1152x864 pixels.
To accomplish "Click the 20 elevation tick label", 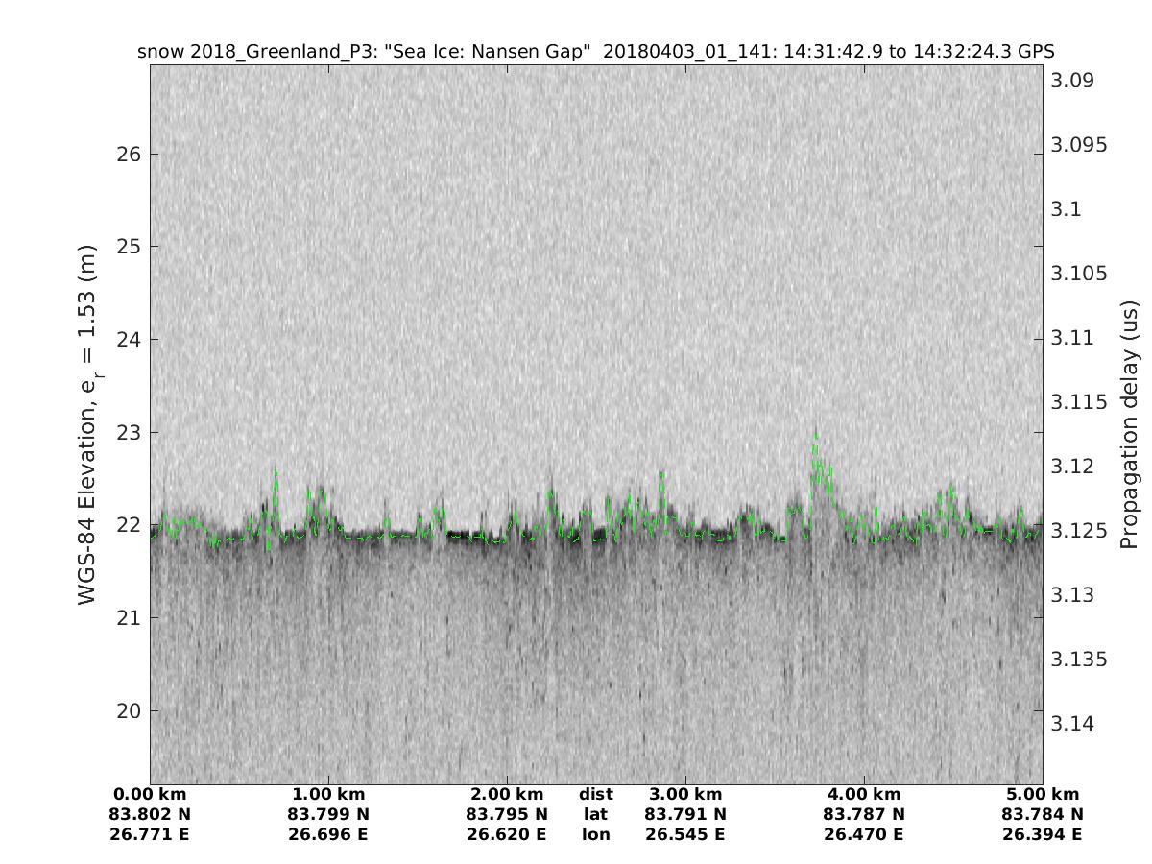I will pos(129,711).
